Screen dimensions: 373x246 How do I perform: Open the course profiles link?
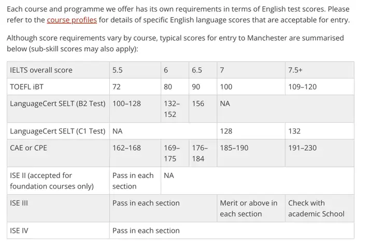[x=72, y=20]
